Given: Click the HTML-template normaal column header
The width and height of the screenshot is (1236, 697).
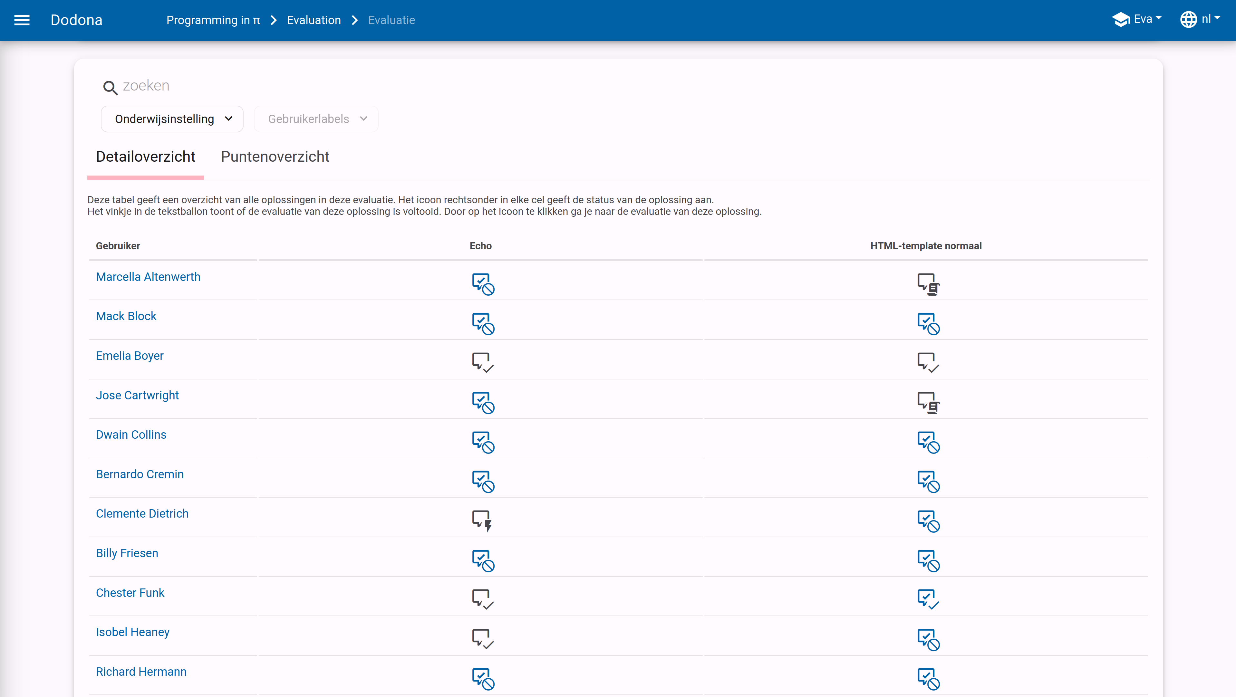Looking at the screenshot, I should point(926,246).
